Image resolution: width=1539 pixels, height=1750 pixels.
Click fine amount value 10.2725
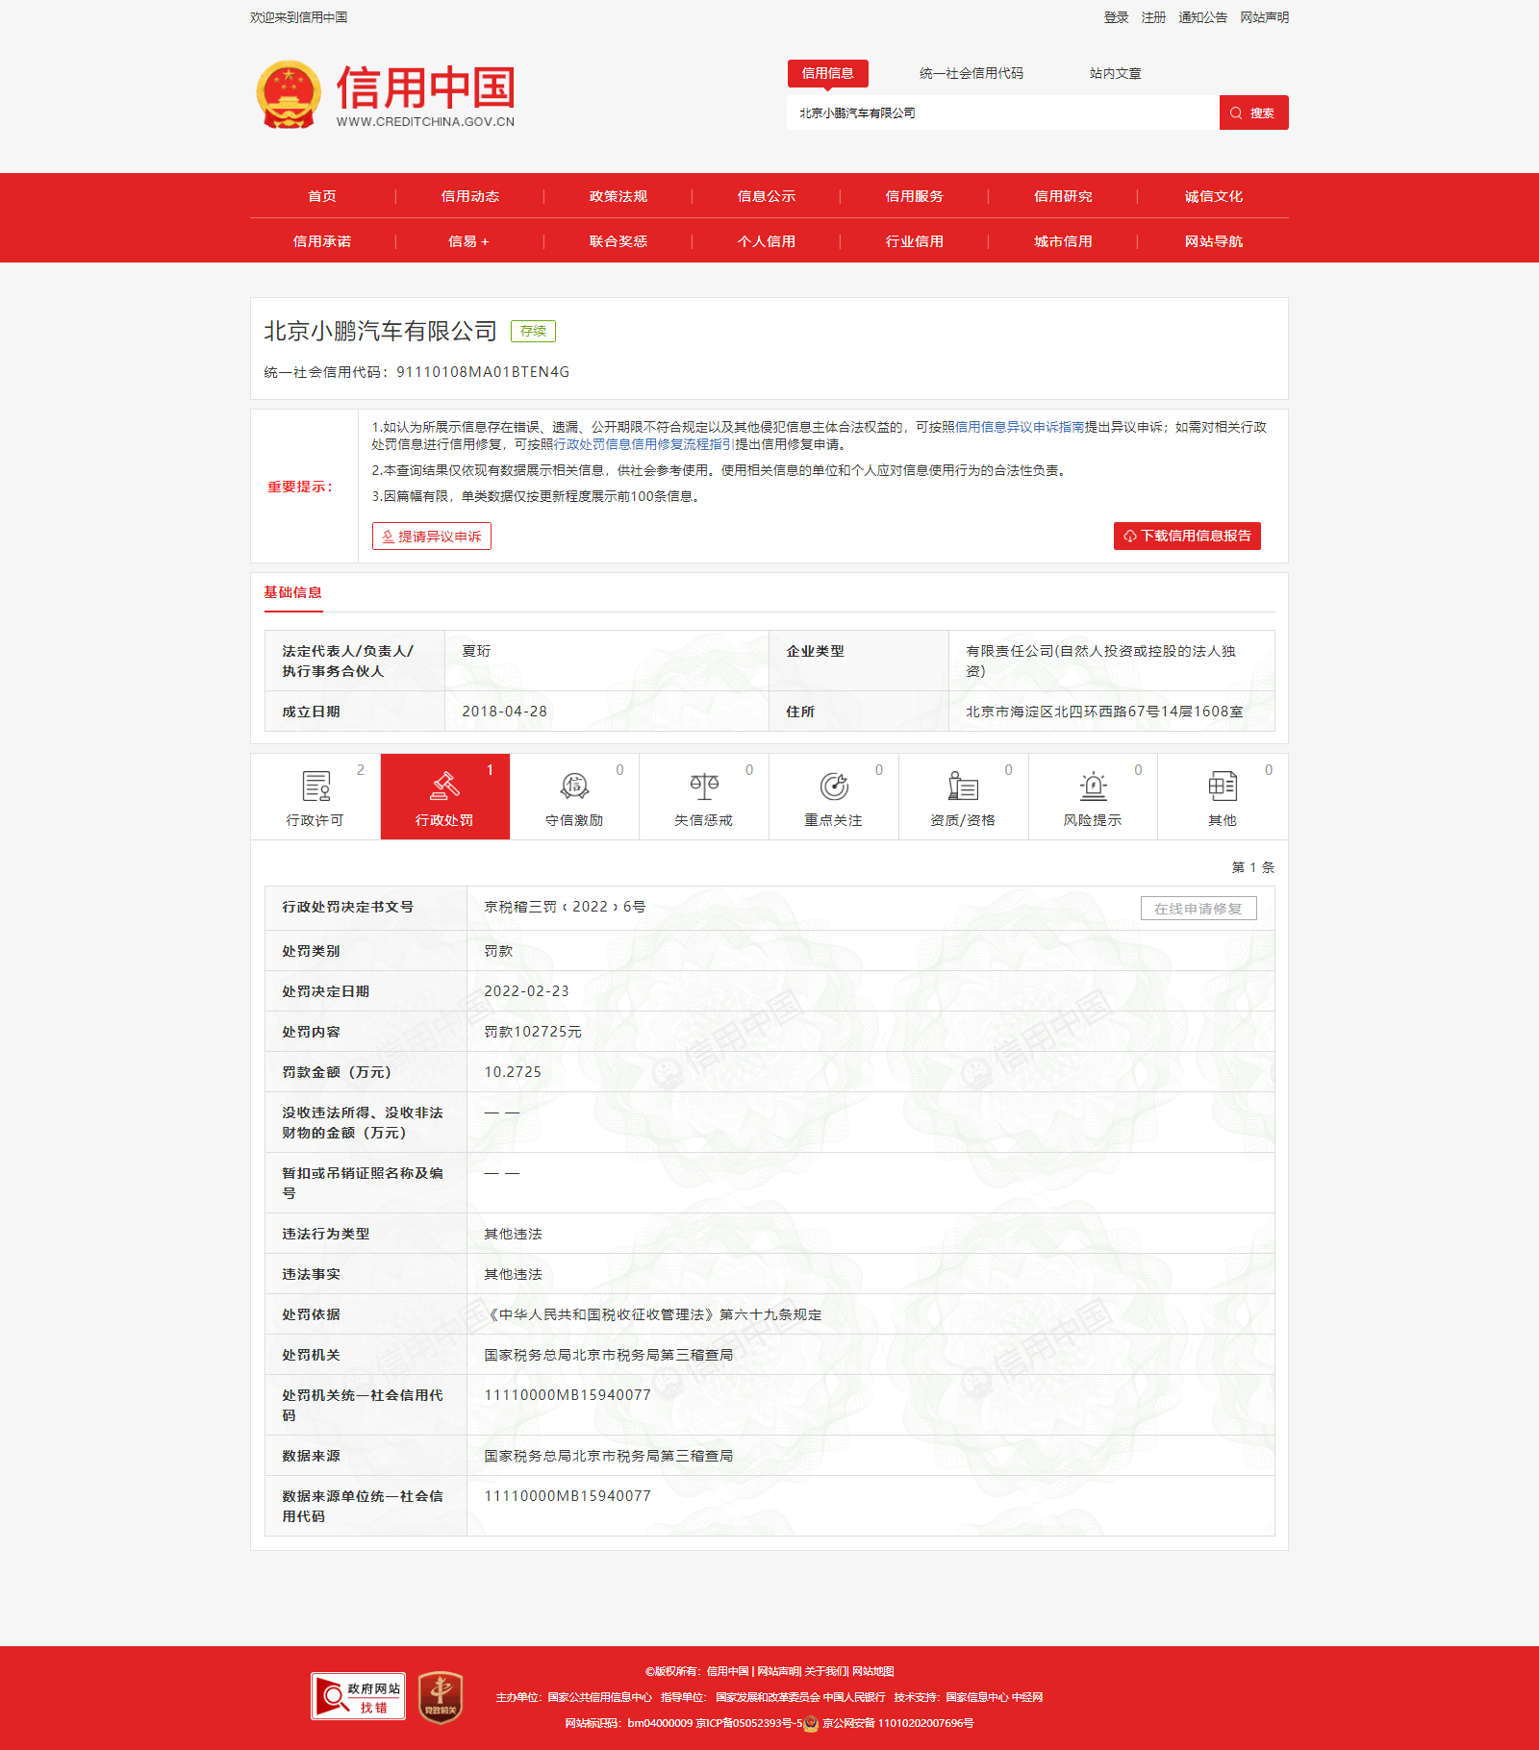(513, 1072)
